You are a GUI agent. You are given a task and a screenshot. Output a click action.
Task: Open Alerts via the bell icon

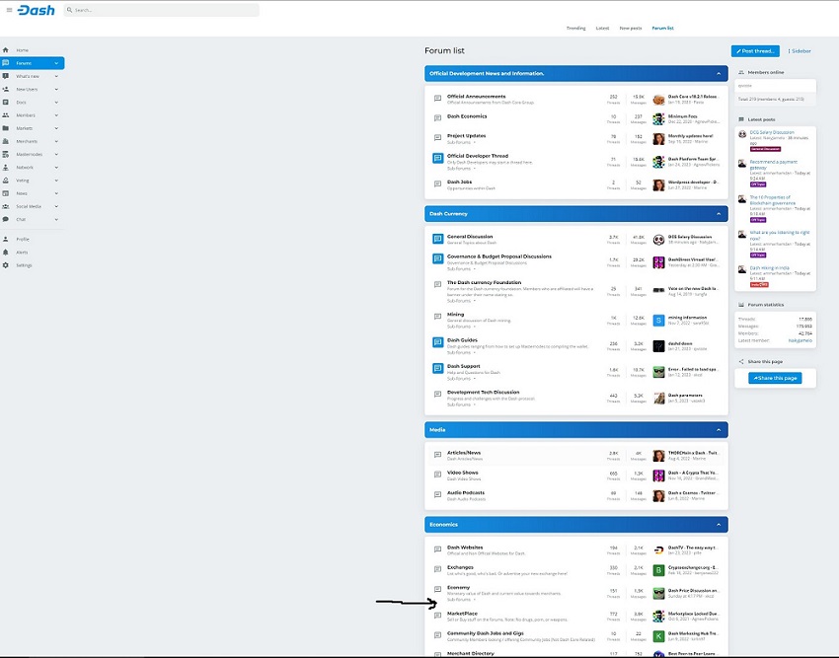[5, 252]
